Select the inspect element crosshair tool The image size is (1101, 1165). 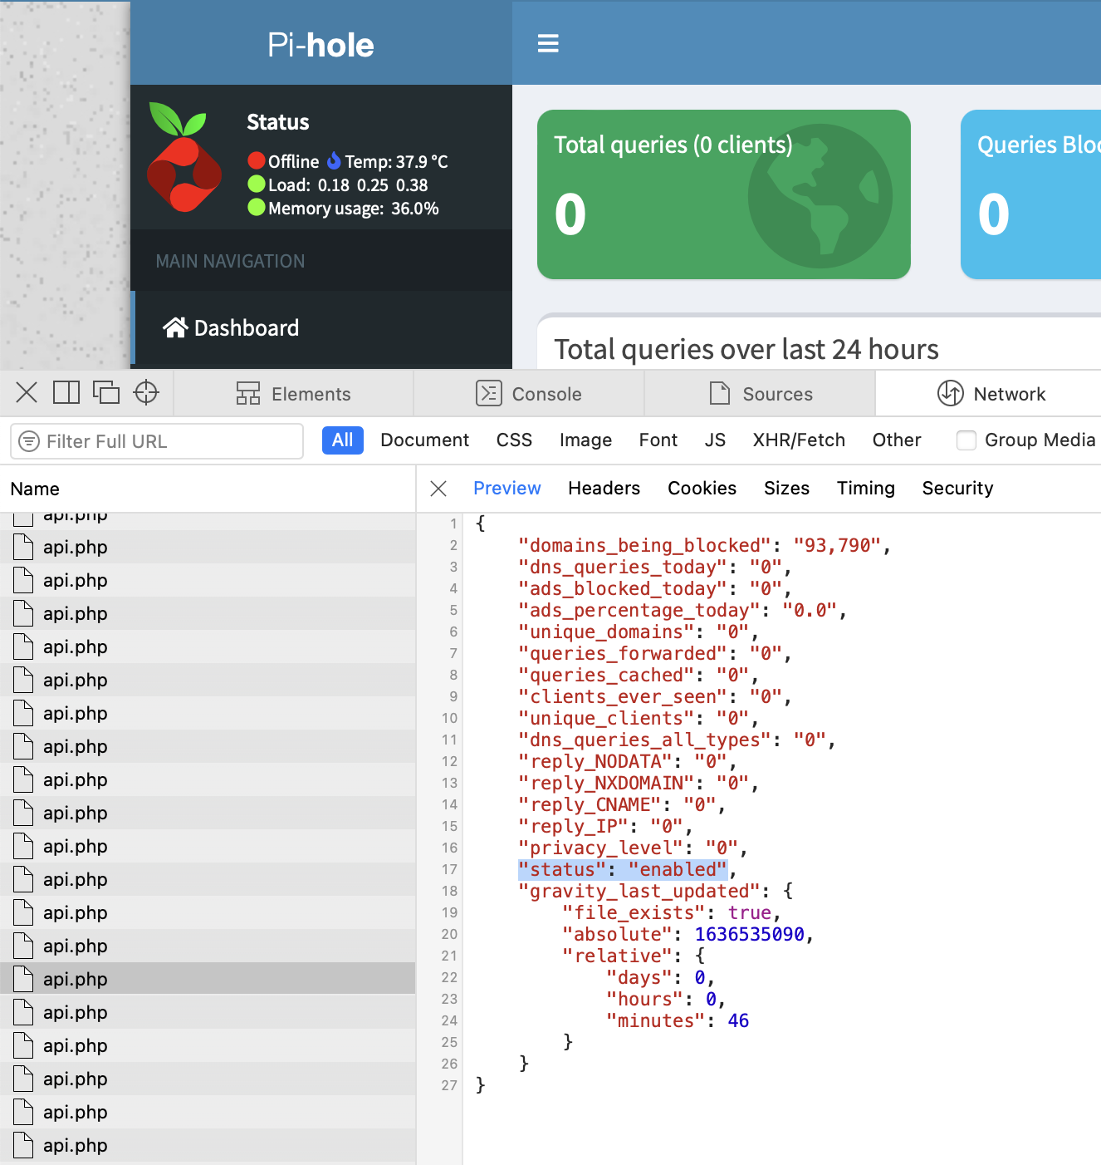point(146,392)
